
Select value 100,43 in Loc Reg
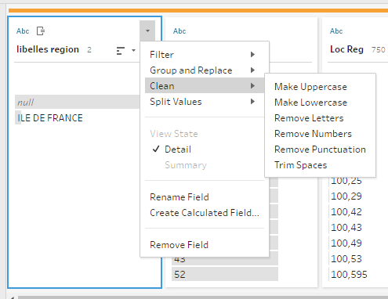coord(346,227)
